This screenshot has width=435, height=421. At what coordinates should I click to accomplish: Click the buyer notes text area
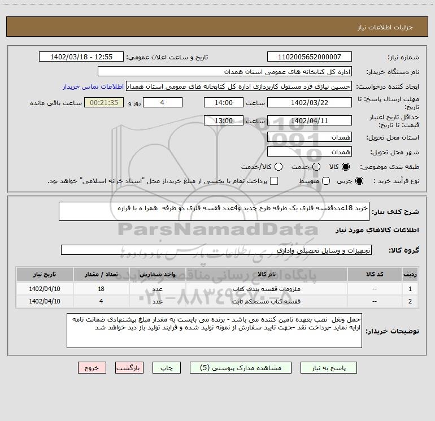tap(214, 331)
